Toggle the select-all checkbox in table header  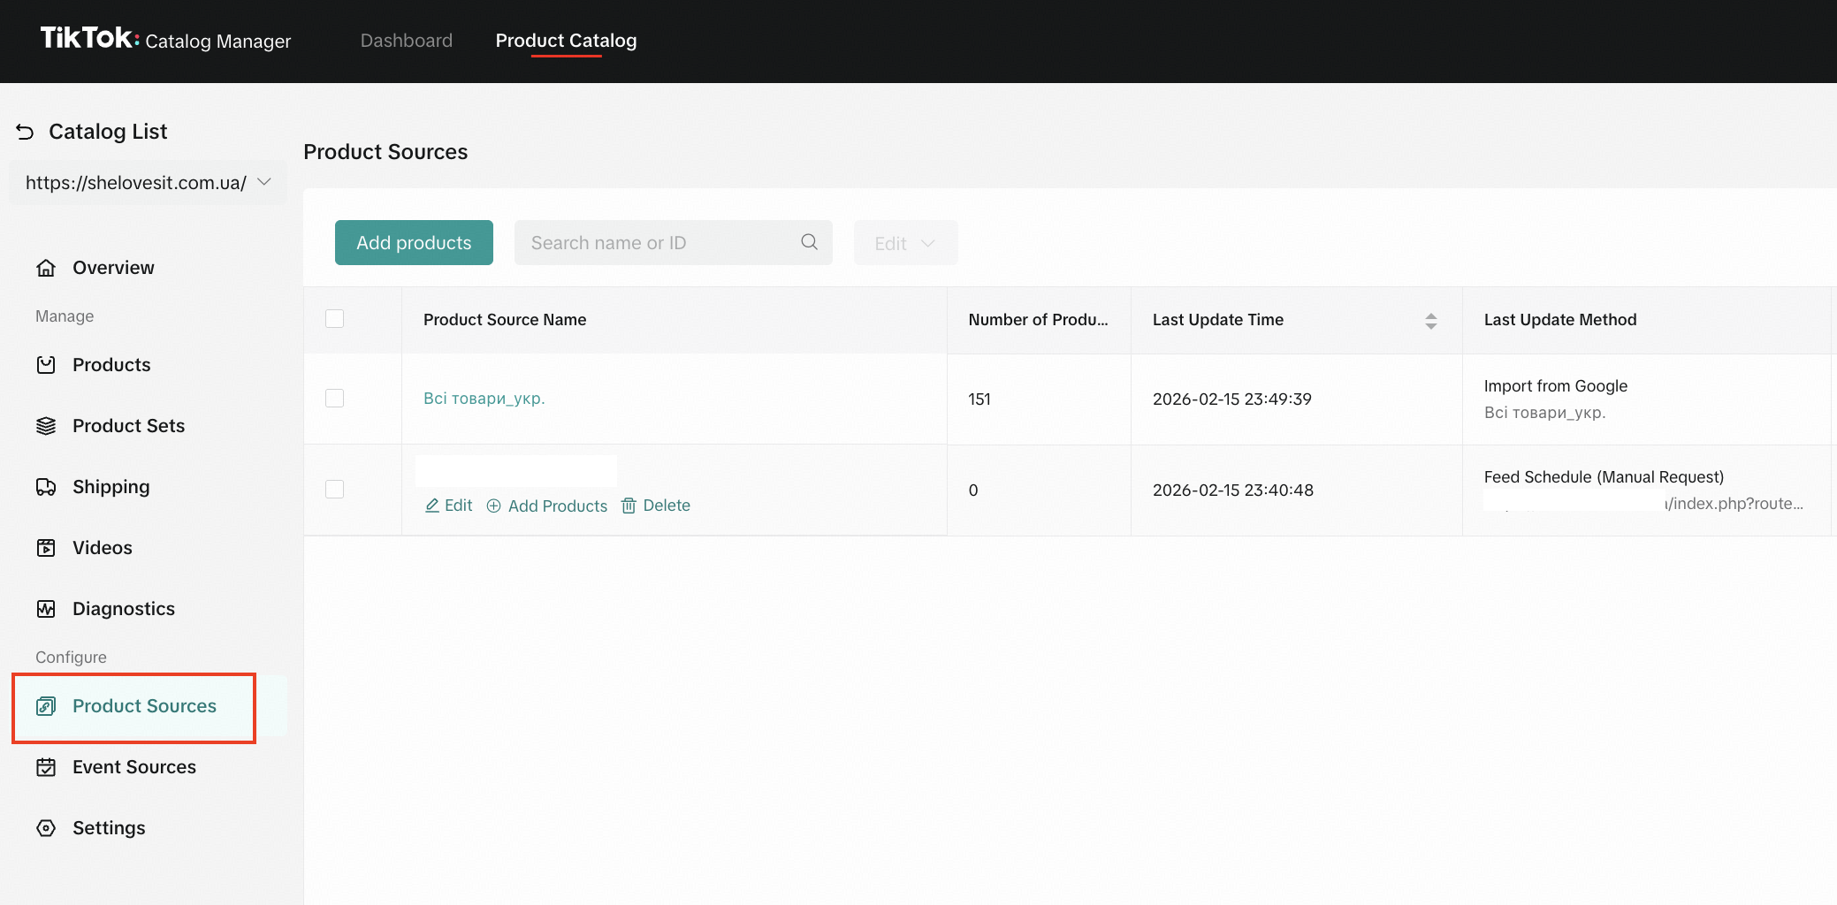click(334, 319)
